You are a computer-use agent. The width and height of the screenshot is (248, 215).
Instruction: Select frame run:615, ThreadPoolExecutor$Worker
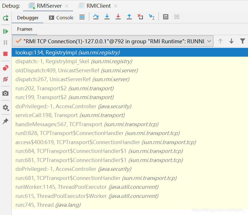coord(130,196)
